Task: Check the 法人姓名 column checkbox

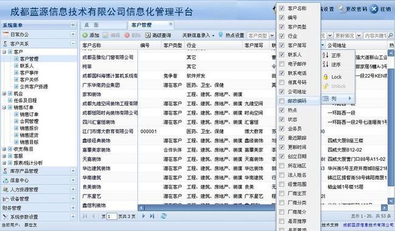Action: pyautogui.click(x=281, y=175)
